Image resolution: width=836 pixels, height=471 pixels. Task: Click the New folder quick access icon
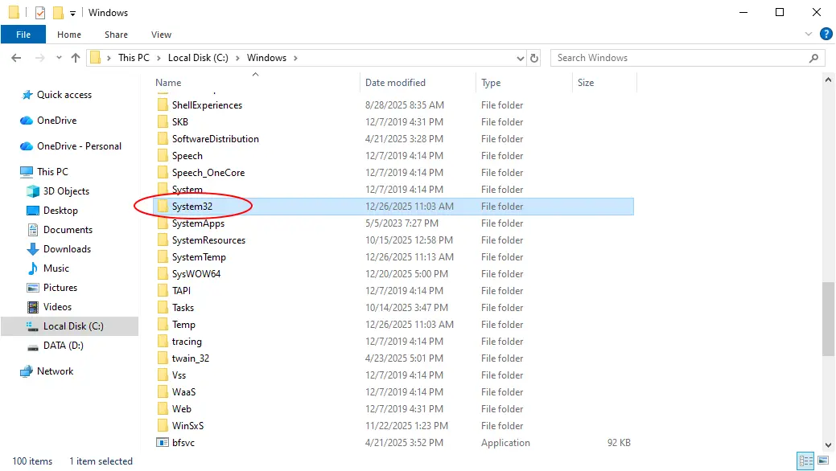58,13
